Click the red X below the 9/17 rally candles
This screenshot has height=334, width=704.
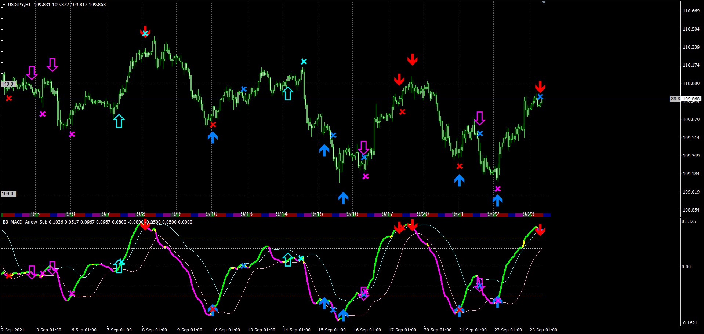[x=402, y=112]
